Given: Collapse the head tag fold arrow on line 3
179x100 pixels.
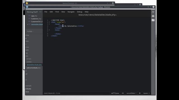Looking at the screenshot, I should coord(49,24).
